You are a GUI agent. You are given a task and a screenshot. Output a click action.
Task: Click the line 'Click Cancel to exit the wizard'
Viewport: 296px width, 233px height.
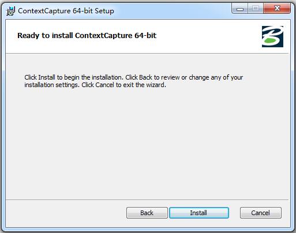pos(123,85)
